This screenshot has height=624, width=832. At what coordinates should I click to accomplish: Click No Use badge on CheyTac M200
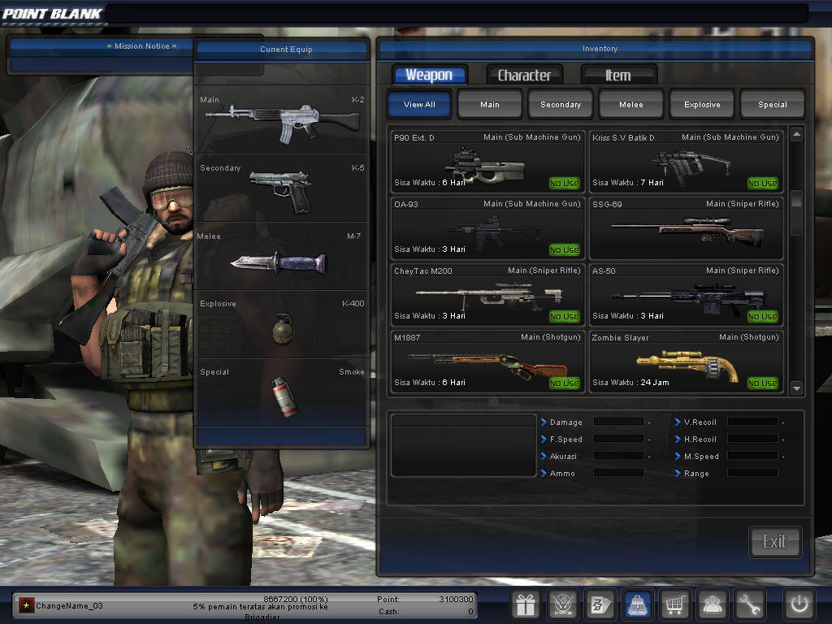[x=564, y=316]
